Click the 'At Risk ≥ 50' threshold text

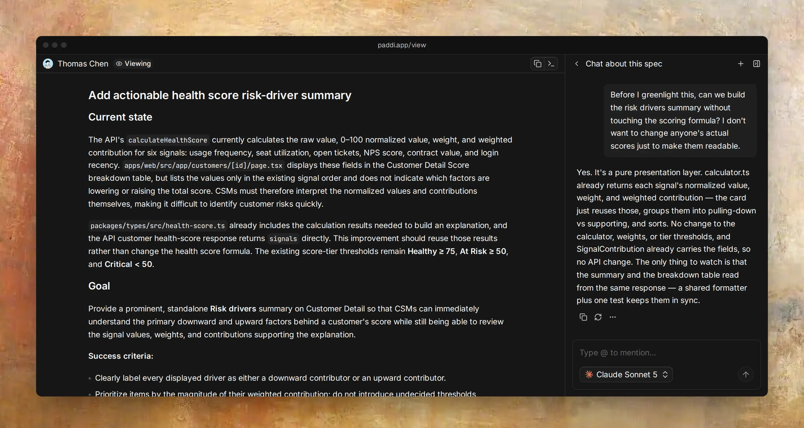pos(483,251)
